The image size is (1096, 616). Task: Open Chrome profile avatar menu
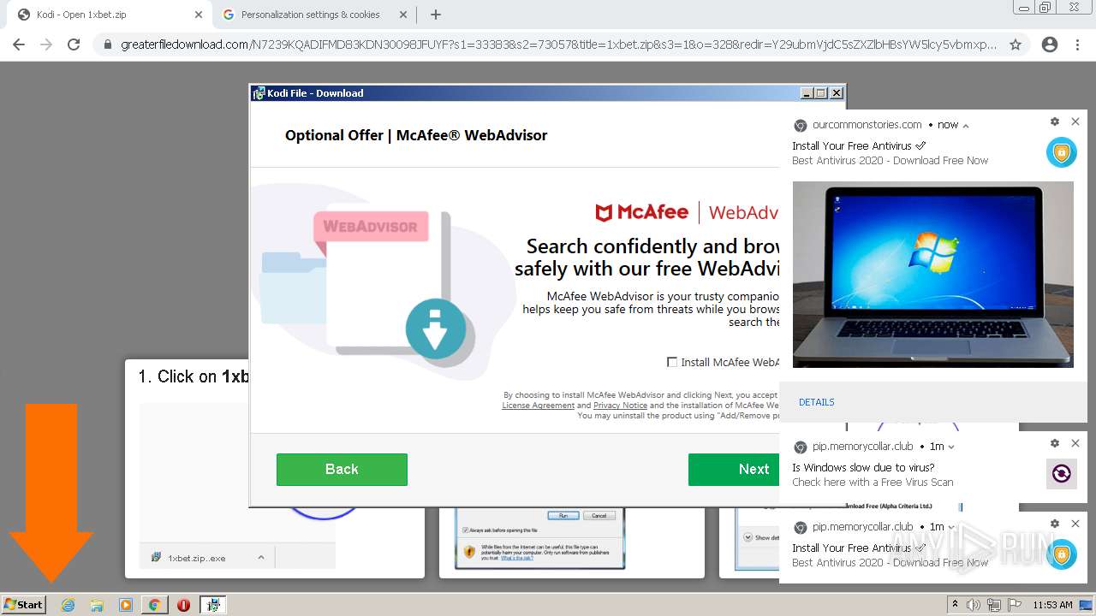1050,44
